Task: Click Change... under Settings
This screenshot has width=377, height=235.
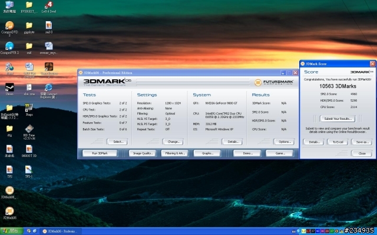Action: pyautogui.click(x=173, y=142)
